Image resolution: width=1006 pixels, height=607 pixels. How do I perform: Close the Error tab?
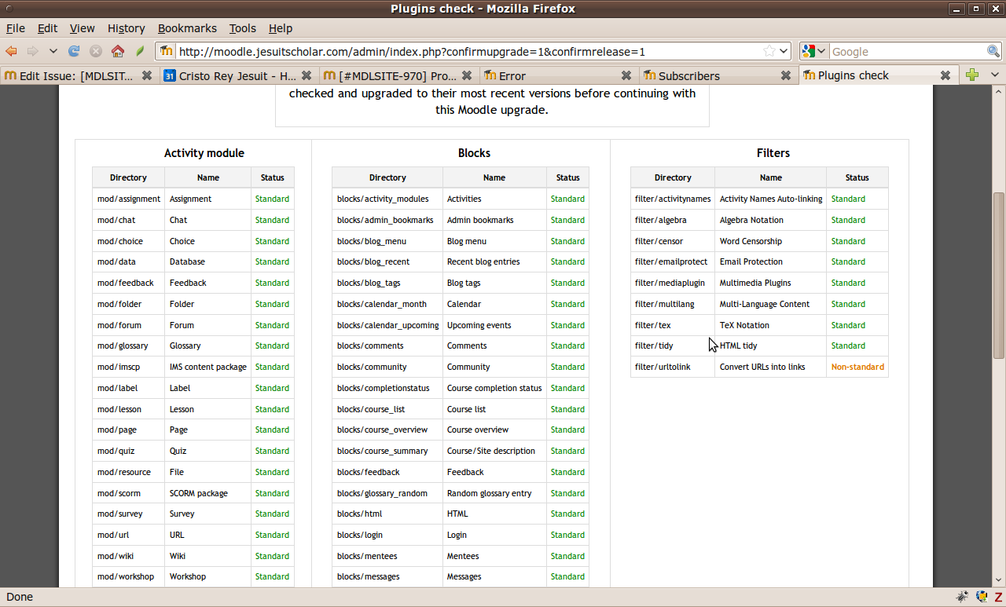[626, 75]
